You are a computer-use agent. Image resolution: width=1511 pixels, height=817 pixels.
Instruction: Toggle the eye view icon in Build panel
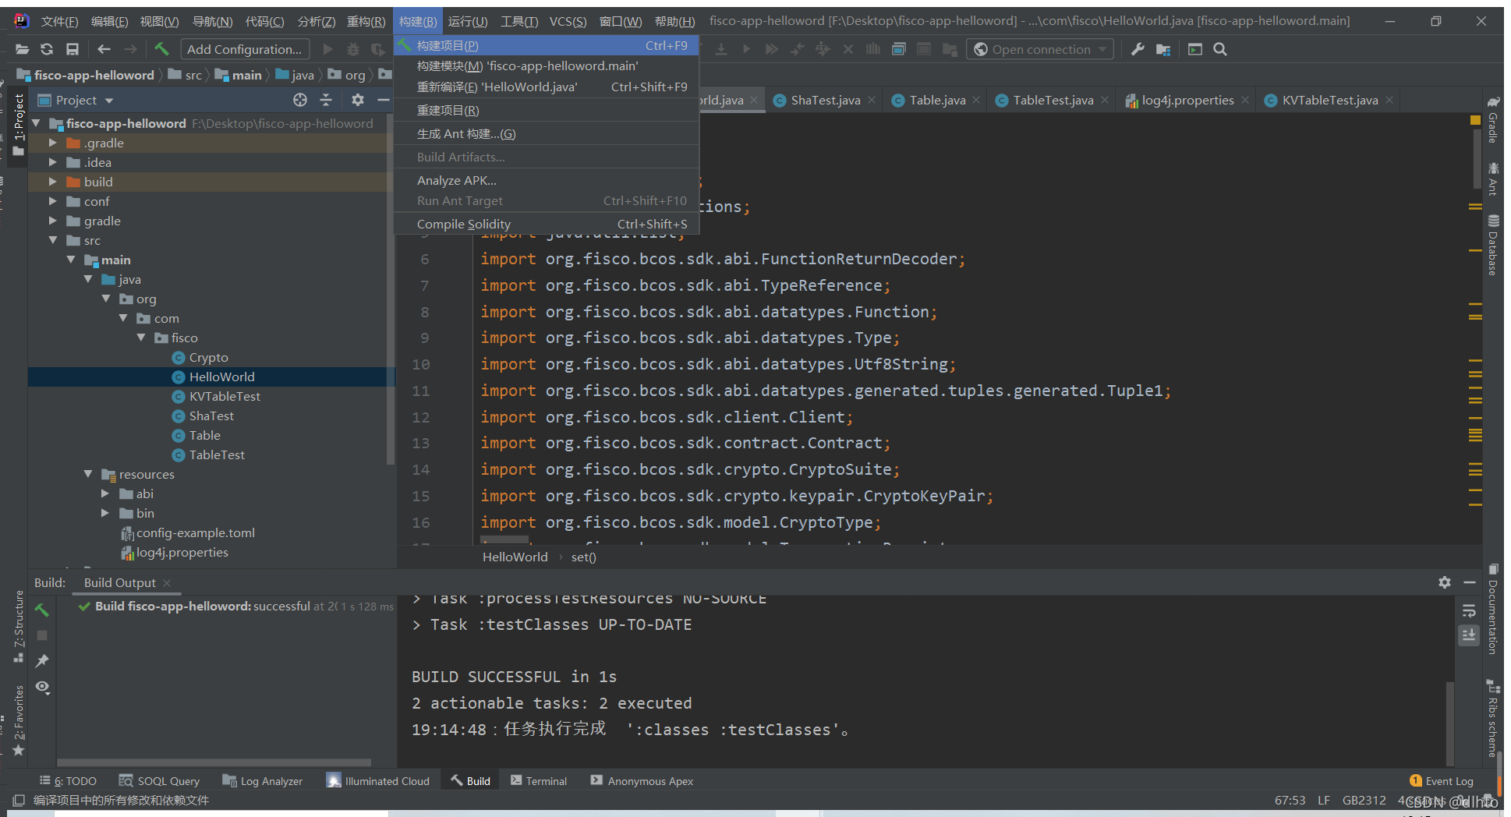(x=42, y=687)
